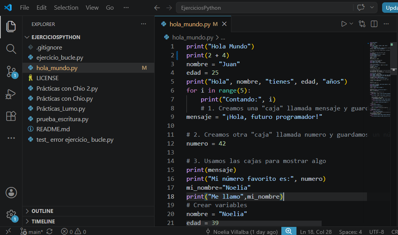
Task: Select the hola_mundo.py editor tab
Action: tap(193, 24)
